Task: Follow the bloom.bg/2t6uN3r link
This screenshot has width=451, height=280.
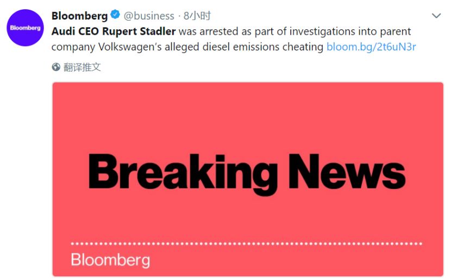Action: coord(371,47)
